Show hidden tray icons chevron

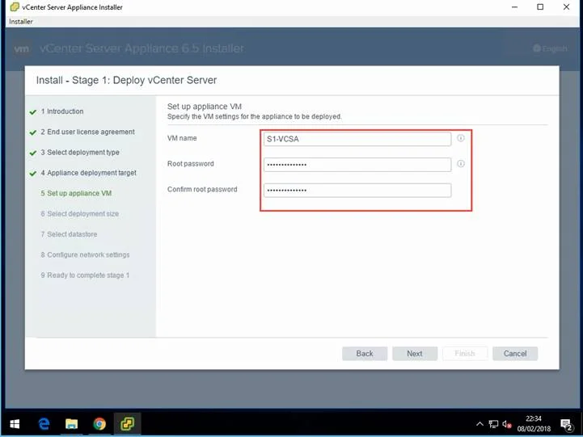pyautogui.click(x=479, y=423)
